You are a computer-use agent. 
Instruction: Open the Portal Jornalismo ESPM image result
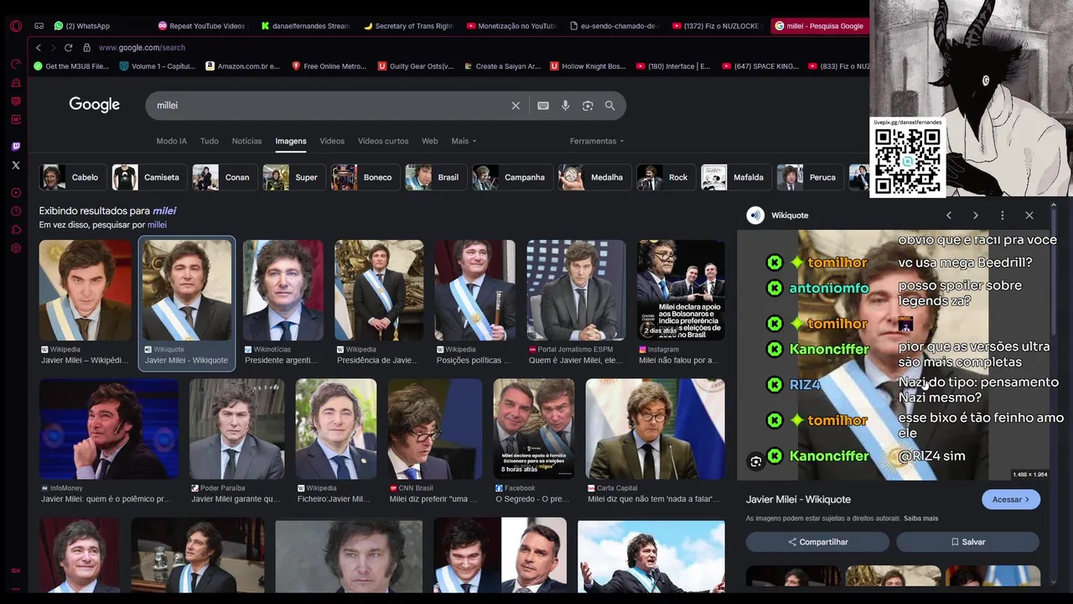click(576, 304)
